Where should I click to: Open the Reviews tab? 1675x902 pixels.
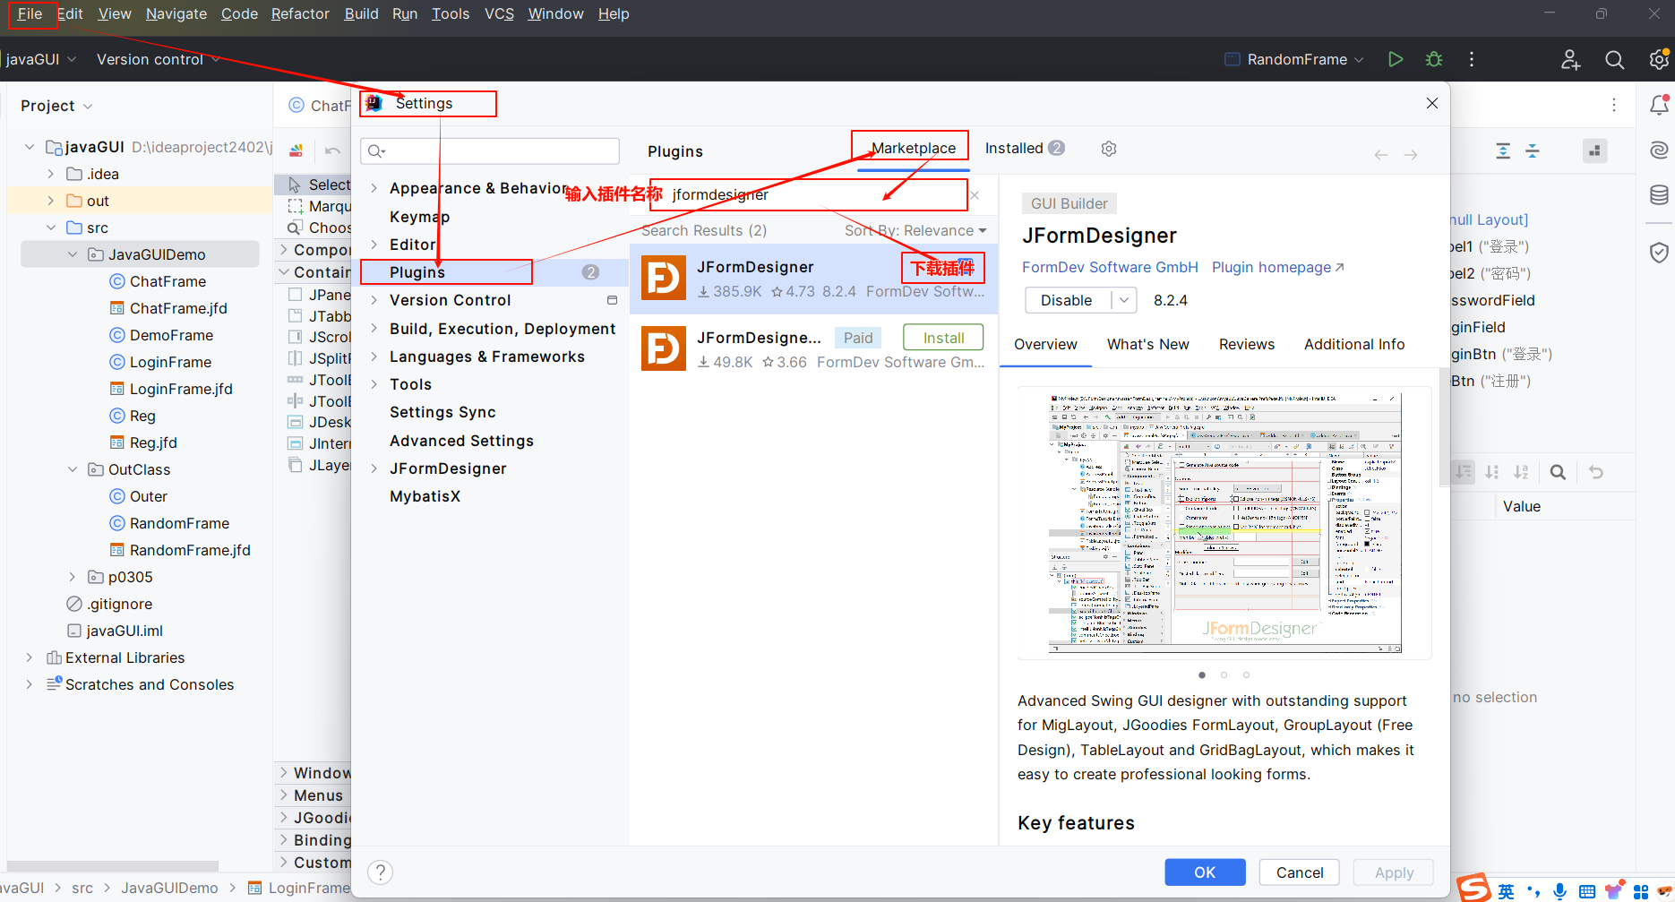[x=1246, y=344]
